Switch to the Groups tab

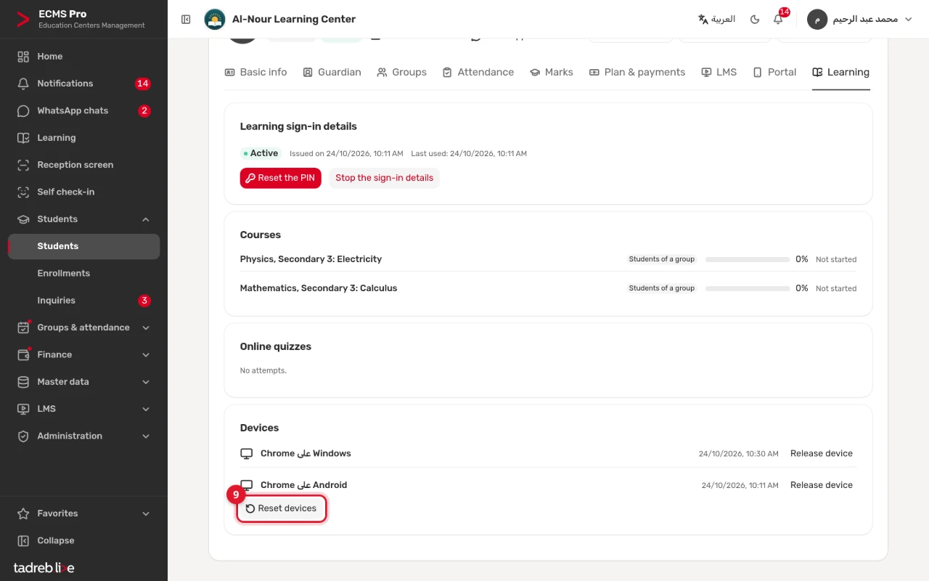[401, 72]
